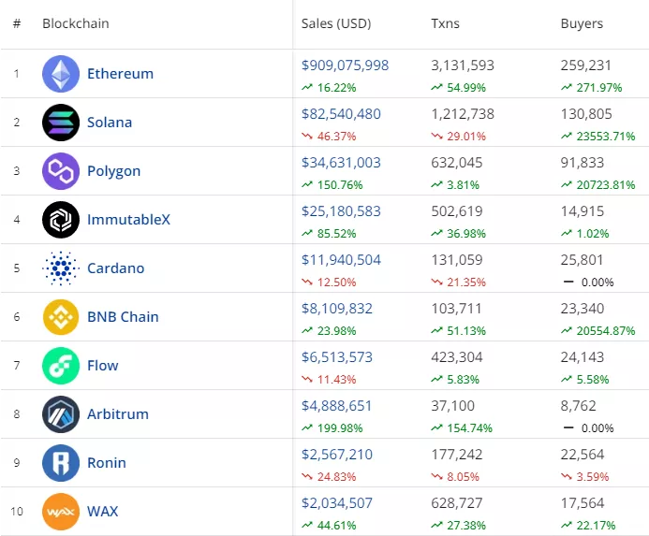
Task: Click the Solana logo icon
Action: coord(61,123)
